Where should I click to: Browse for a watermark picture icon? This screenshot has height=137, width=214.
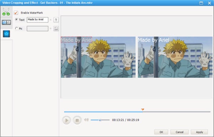pyautogui.click(x=56, y=29)
